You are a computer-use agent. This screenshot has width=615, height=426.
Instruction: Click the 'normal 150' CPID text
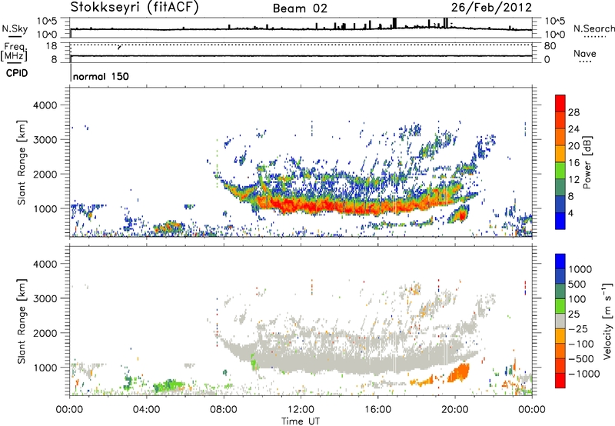(101, 76)
